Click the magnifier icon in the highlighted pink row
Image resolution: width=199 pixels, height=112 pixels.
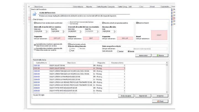pyautogui.click(x=172, y=18)
